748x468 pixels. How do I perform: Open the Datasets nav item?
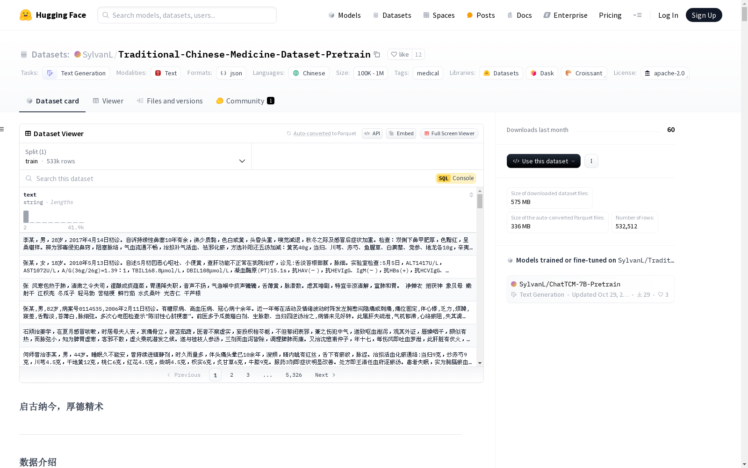(x=392, y=15)
